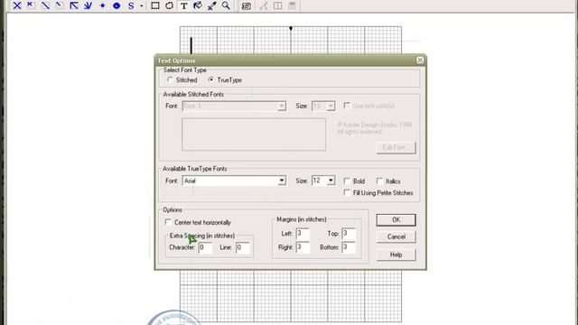This screenshot has width=578, height=325.
Task: Enable Fill Using Petite Stitches
Action: 347,192
